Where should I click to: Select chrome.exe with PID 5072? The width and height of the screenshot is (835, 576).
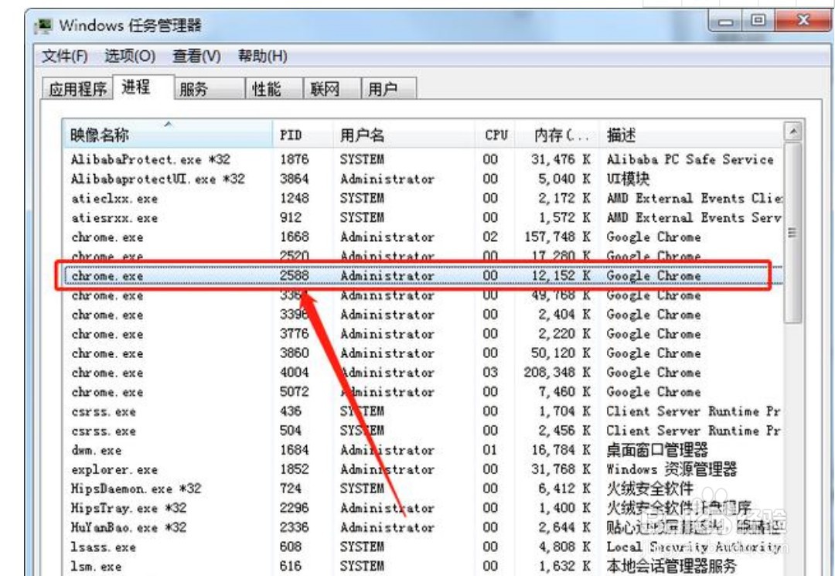point(423,392)
